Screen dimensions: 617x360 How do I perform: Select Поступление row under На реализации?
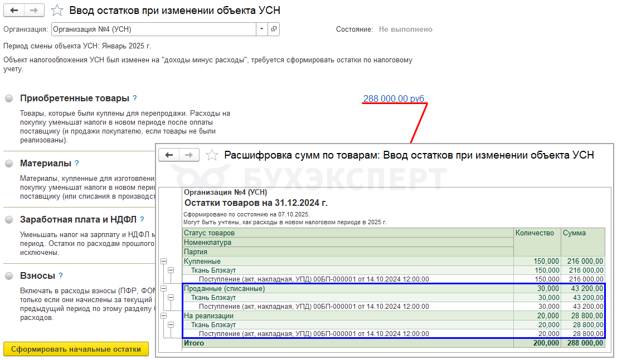(x=393, y=334)
